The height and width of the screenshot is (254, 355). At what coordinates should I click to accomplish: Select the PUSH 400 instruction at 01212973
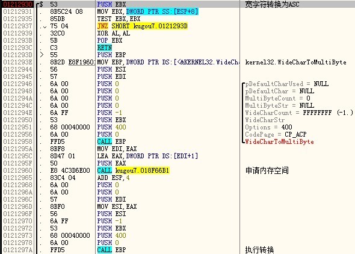tap(112, 236)
